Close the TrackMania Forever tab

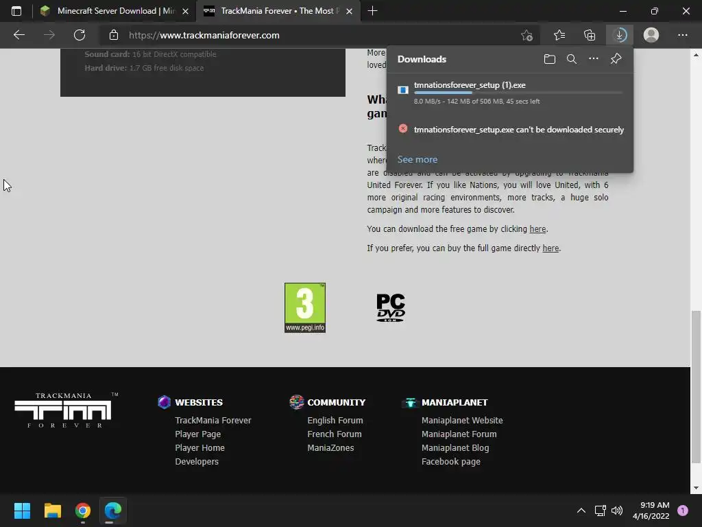[x=349, y=11]
